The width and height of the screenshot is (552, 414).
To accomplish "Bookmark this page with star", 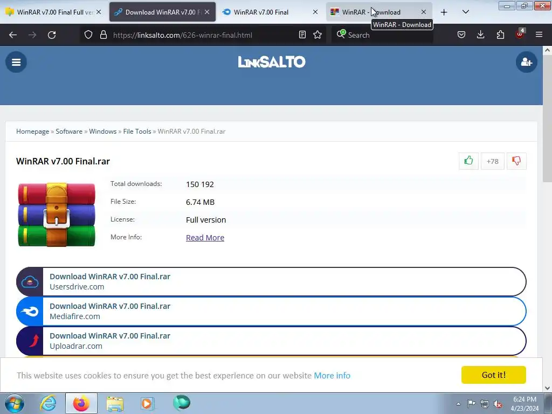I will point(318,35).
